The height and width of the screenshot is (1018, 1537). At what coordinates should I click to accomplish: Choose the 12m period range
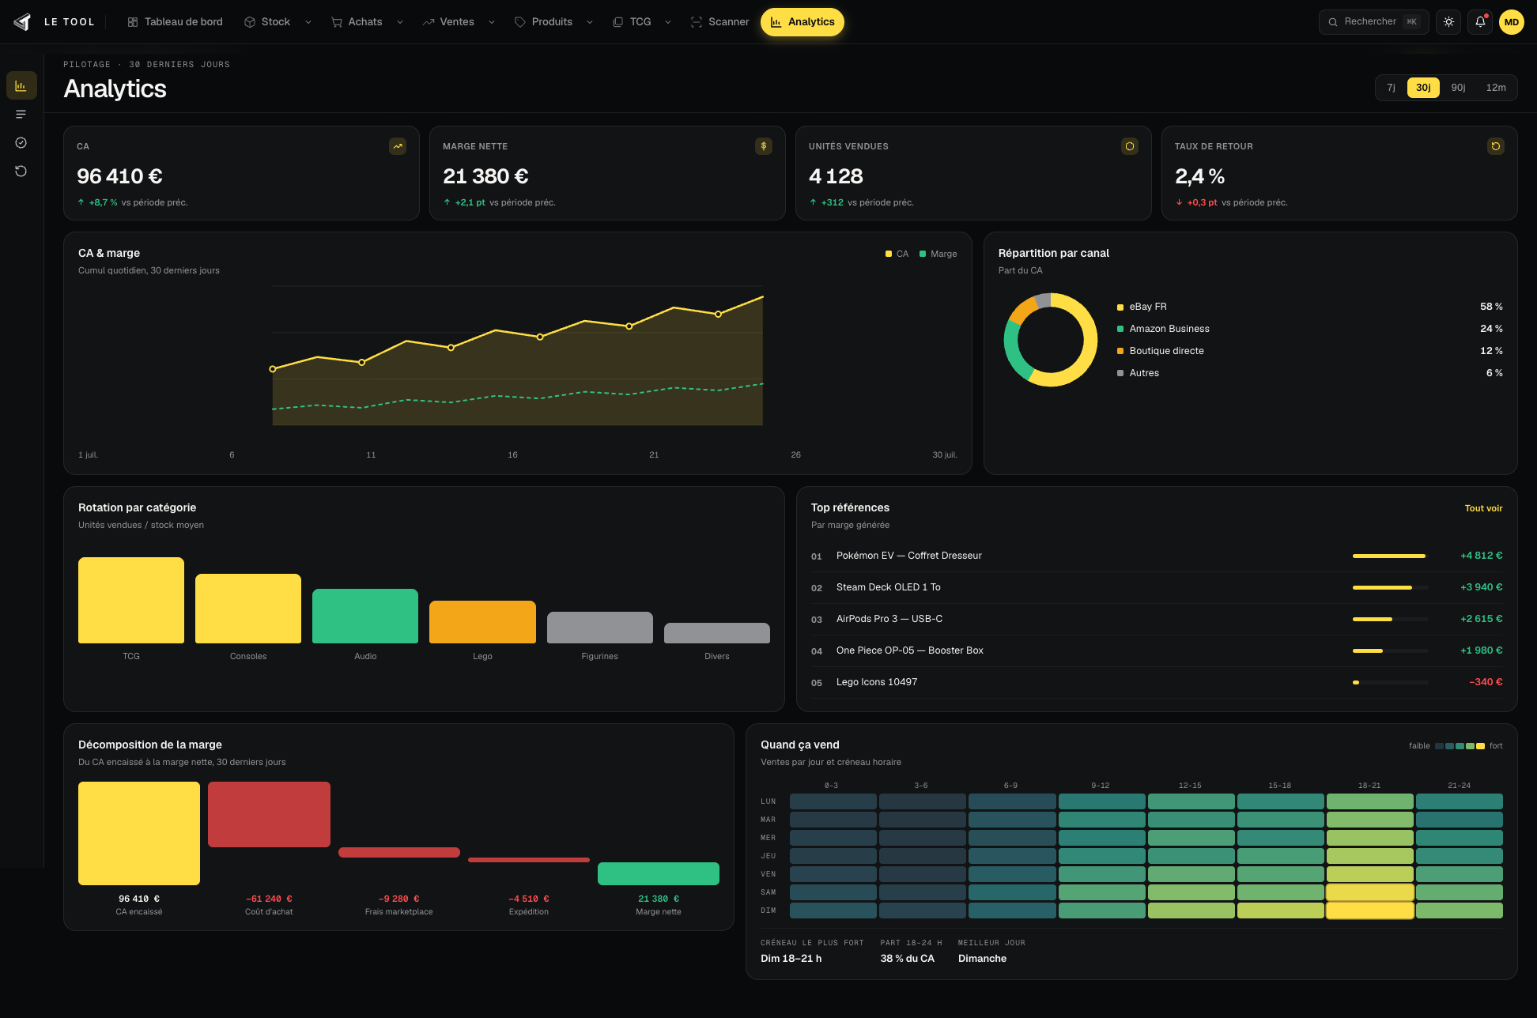[x=1496, y=88]
